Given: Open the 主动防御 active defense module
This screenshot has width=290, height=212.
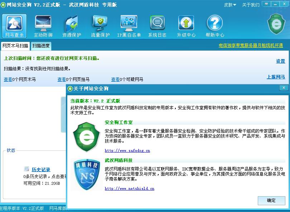Looking at the screenshot, I should point(43,26).
